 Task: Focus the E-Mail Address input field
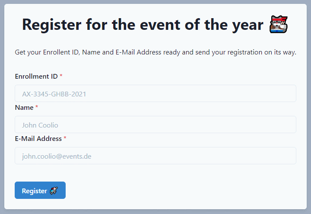[155, 156]
